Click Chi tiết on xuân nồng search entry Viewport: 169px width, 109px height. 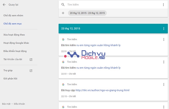click(x=72, y=74)
